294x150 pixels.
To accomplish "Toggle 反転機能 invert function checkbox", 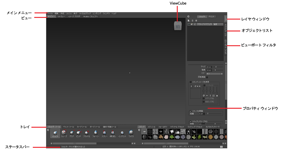I will click(207, 77).
